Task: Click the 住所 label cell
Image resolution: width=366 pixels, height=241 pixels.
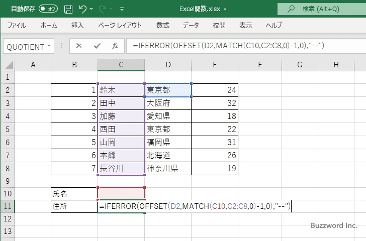Action: pyautogui.click(x=74, y=206)
